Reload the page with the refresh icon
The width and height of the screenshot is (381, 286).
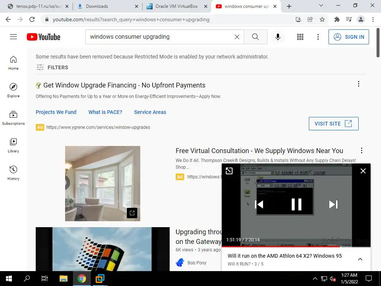click(32, 19)
